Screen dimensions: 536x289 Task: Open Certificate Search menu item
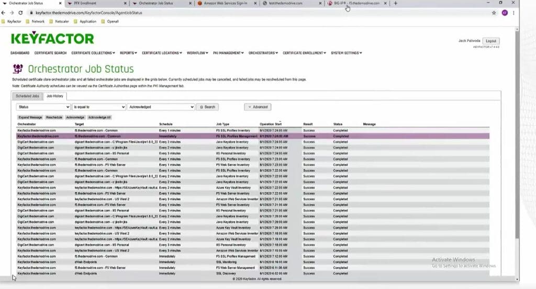coord(50,53)
